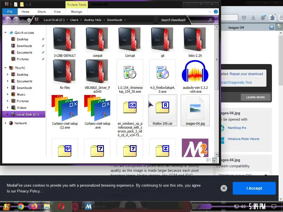This screenshot has height=212, width=283.
Task: Select the VBCABLE_Driver_Pack43 folder
Action: point(97,76)
